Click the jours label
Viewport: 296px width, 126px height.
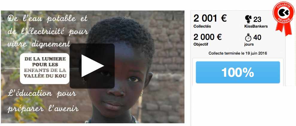(249, 44)
